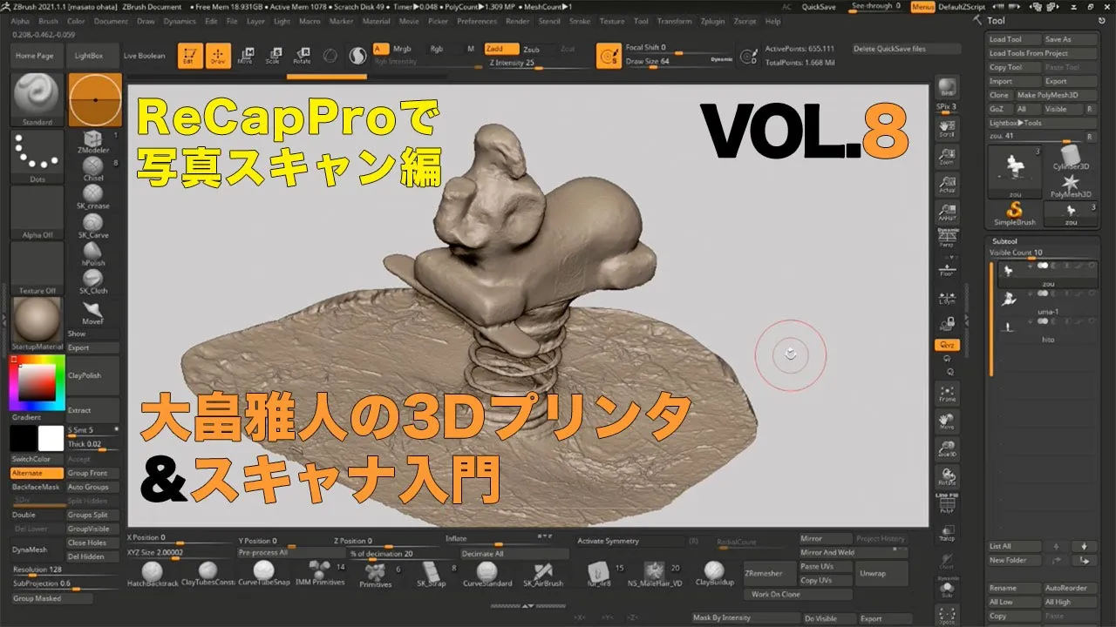The height and width of the screenshot is (627, 1116).
Task: Choose the PolyMesh3D tool
Action: coord(1071,185)
